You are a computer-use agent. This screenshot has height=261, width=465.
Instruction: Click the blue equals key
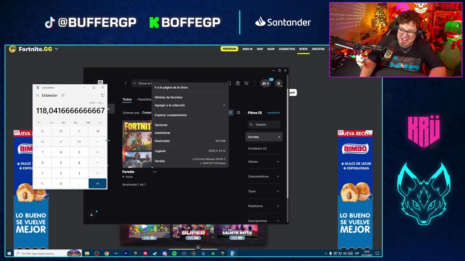tap(97, 184)
